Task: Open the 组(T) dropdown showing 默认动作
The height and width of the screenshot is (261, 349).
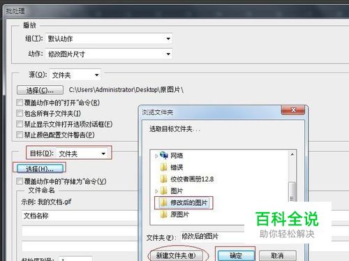Action: tap(109, 38)
